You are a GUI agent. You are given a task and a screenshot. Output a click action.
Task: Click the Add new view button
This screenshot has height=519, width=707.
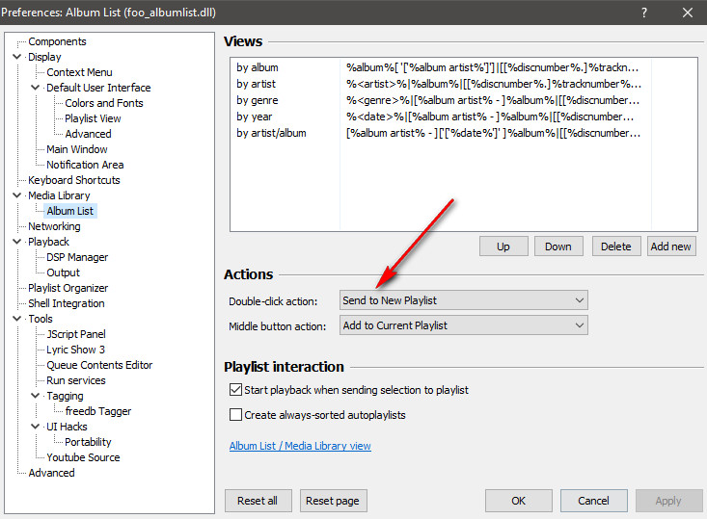click(670, 247)
